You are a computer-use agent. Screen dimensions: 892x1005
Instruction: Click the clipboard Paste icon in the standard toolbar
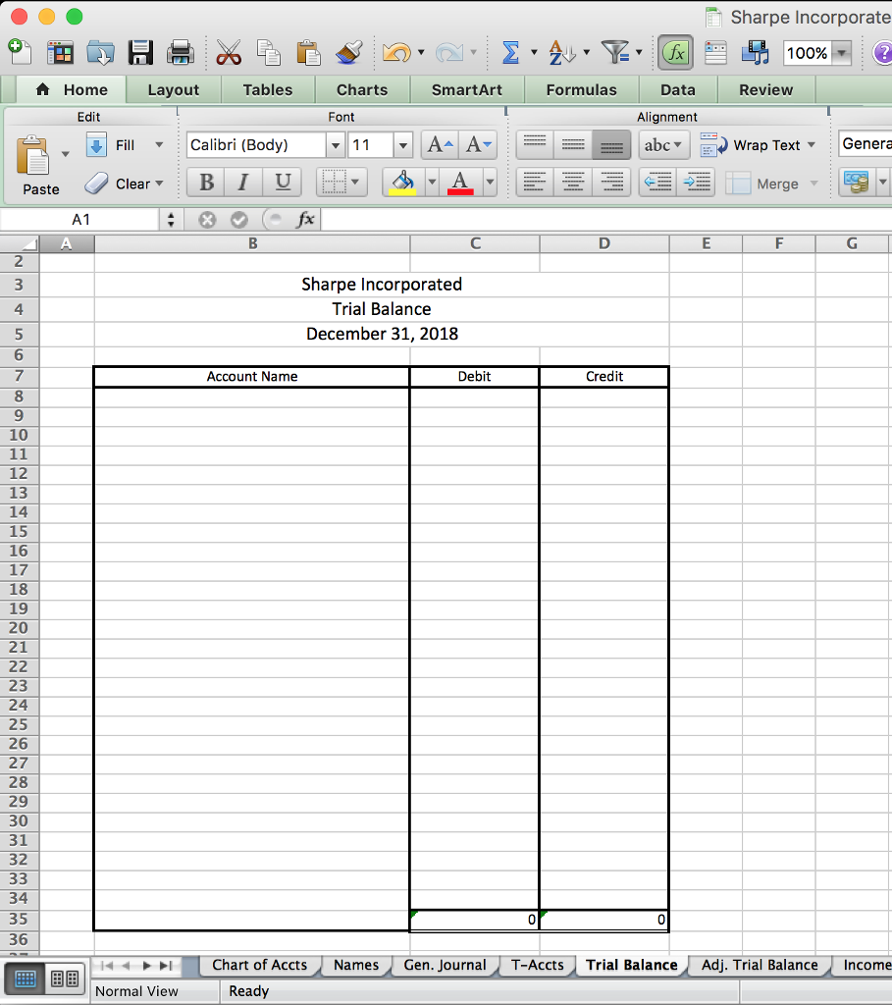(x=308, y=53)
